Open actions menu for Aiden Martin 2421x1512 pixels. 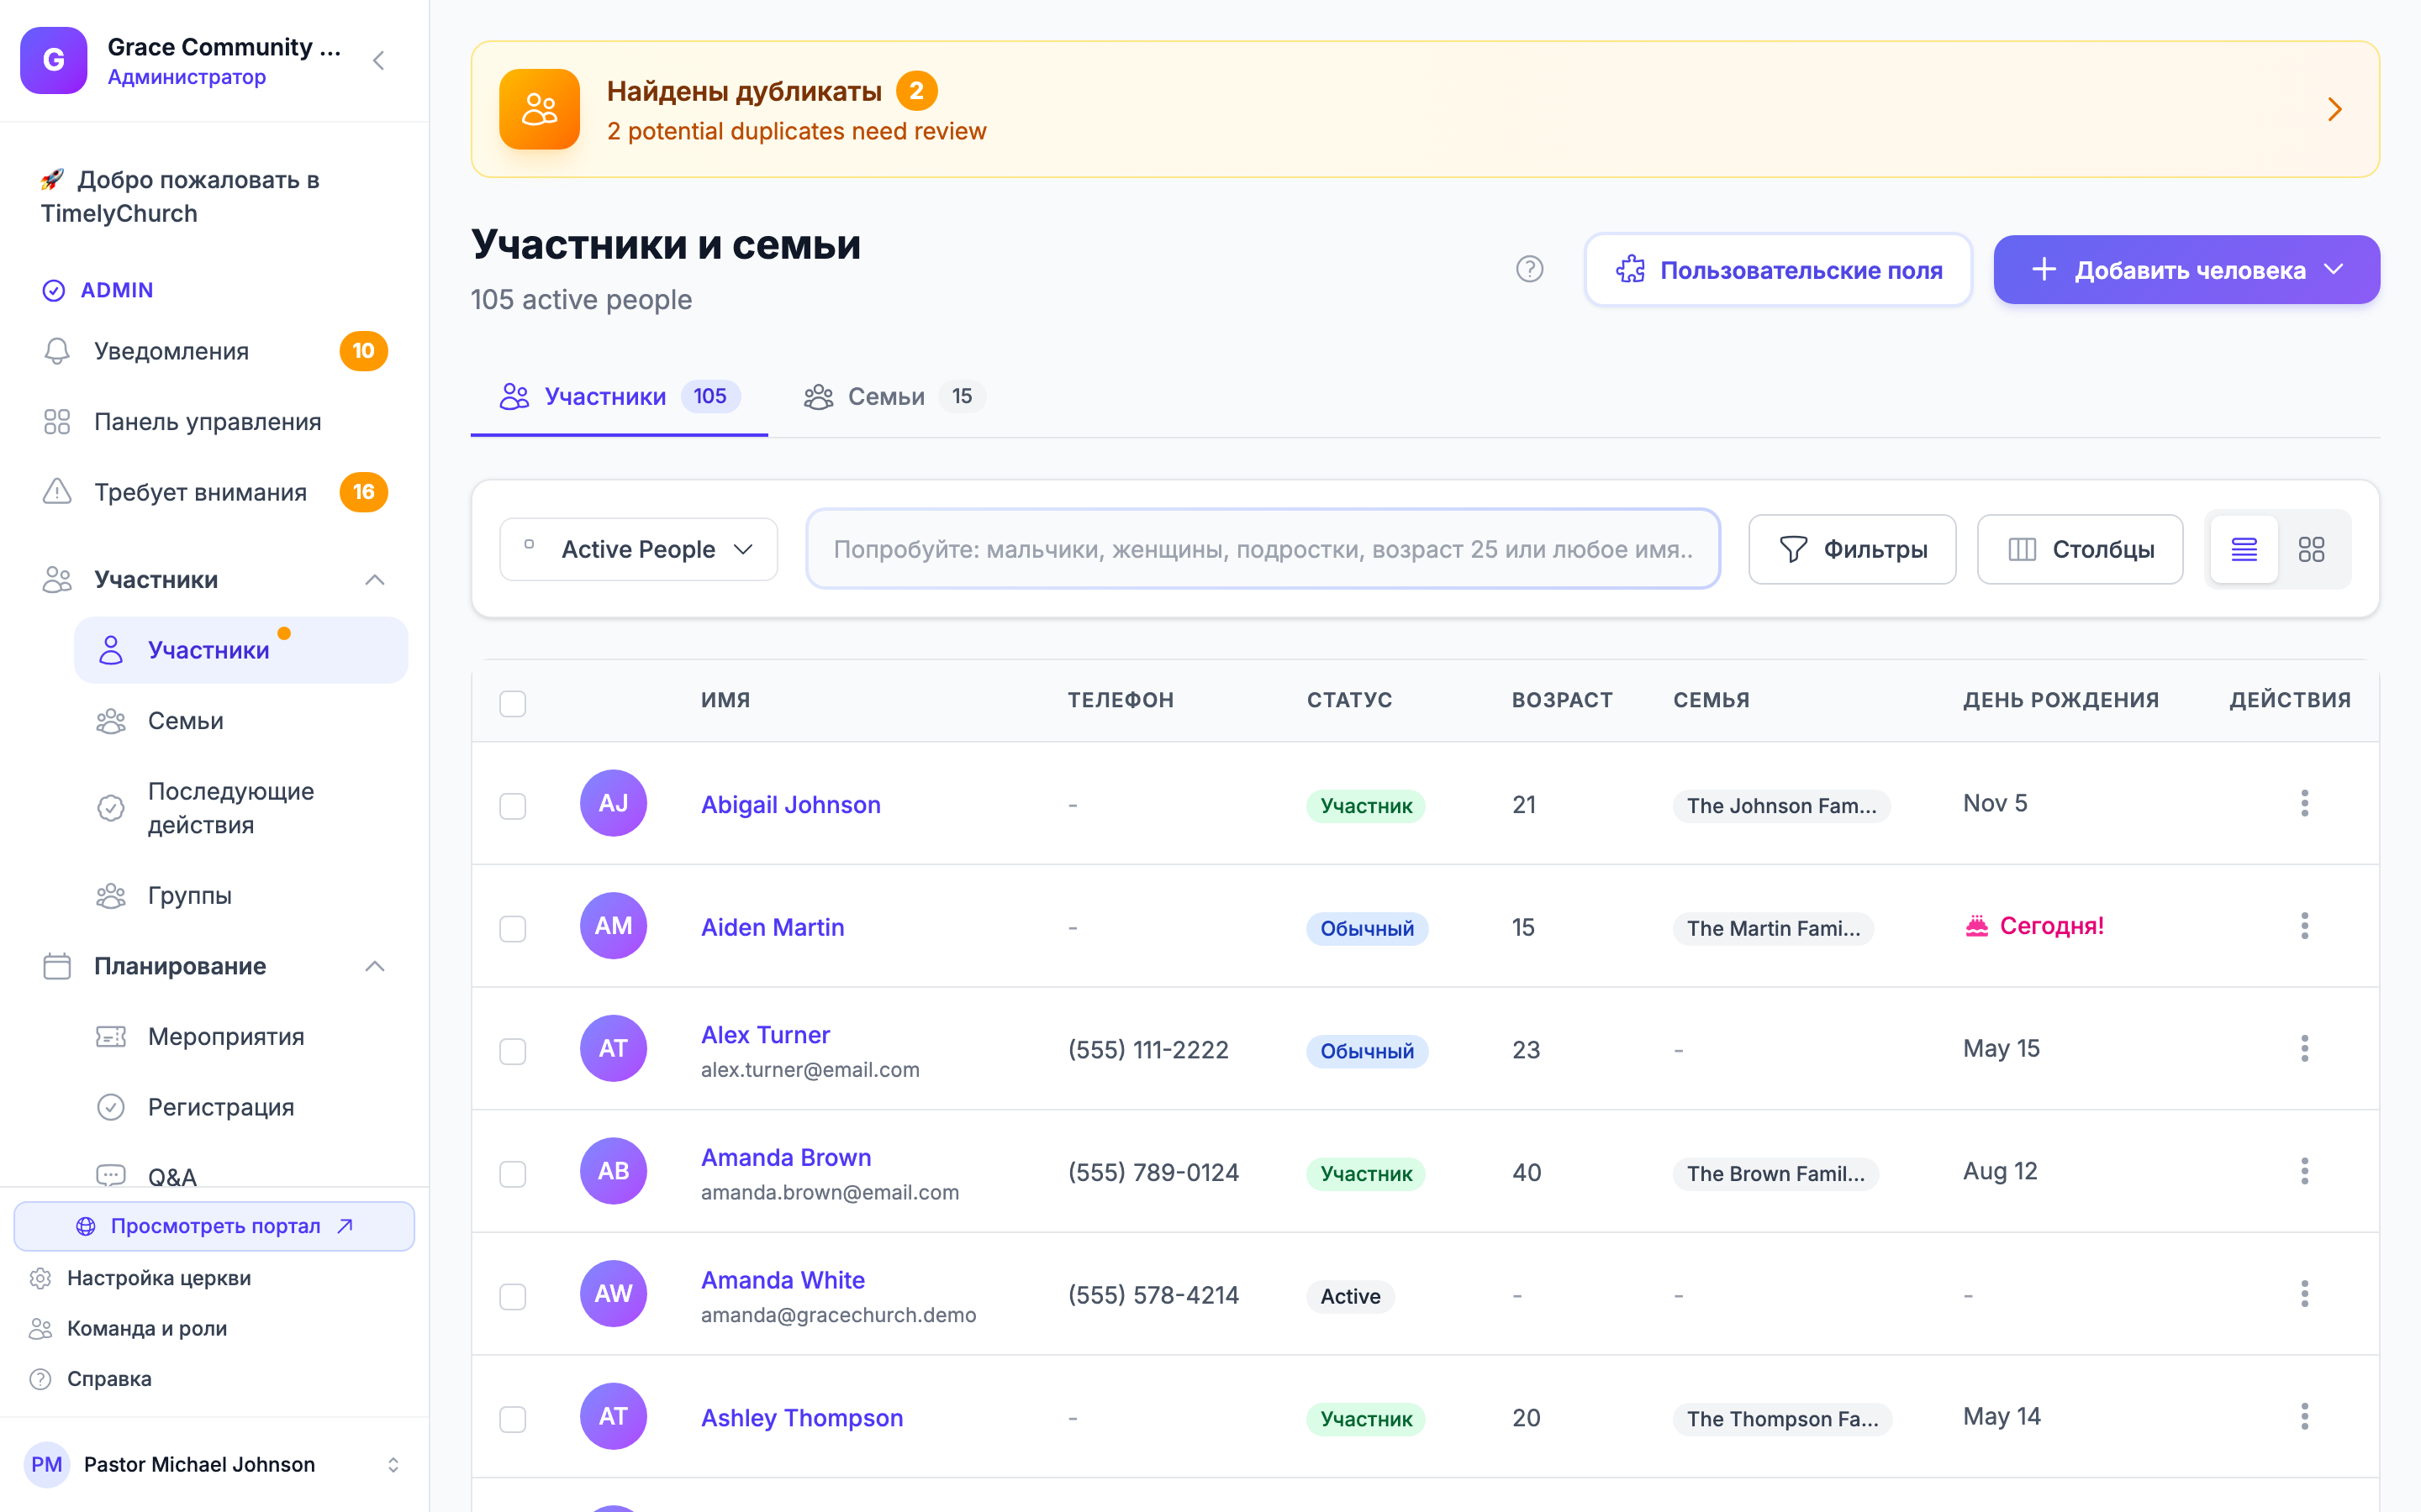(2304, 926)
